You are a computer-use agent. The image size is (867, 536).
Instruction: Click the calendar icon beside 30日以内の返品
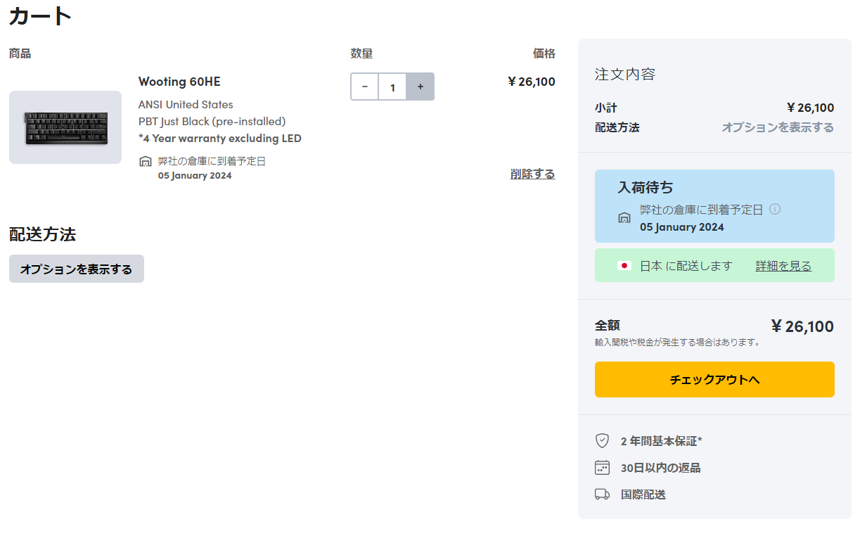pos(602,468)
